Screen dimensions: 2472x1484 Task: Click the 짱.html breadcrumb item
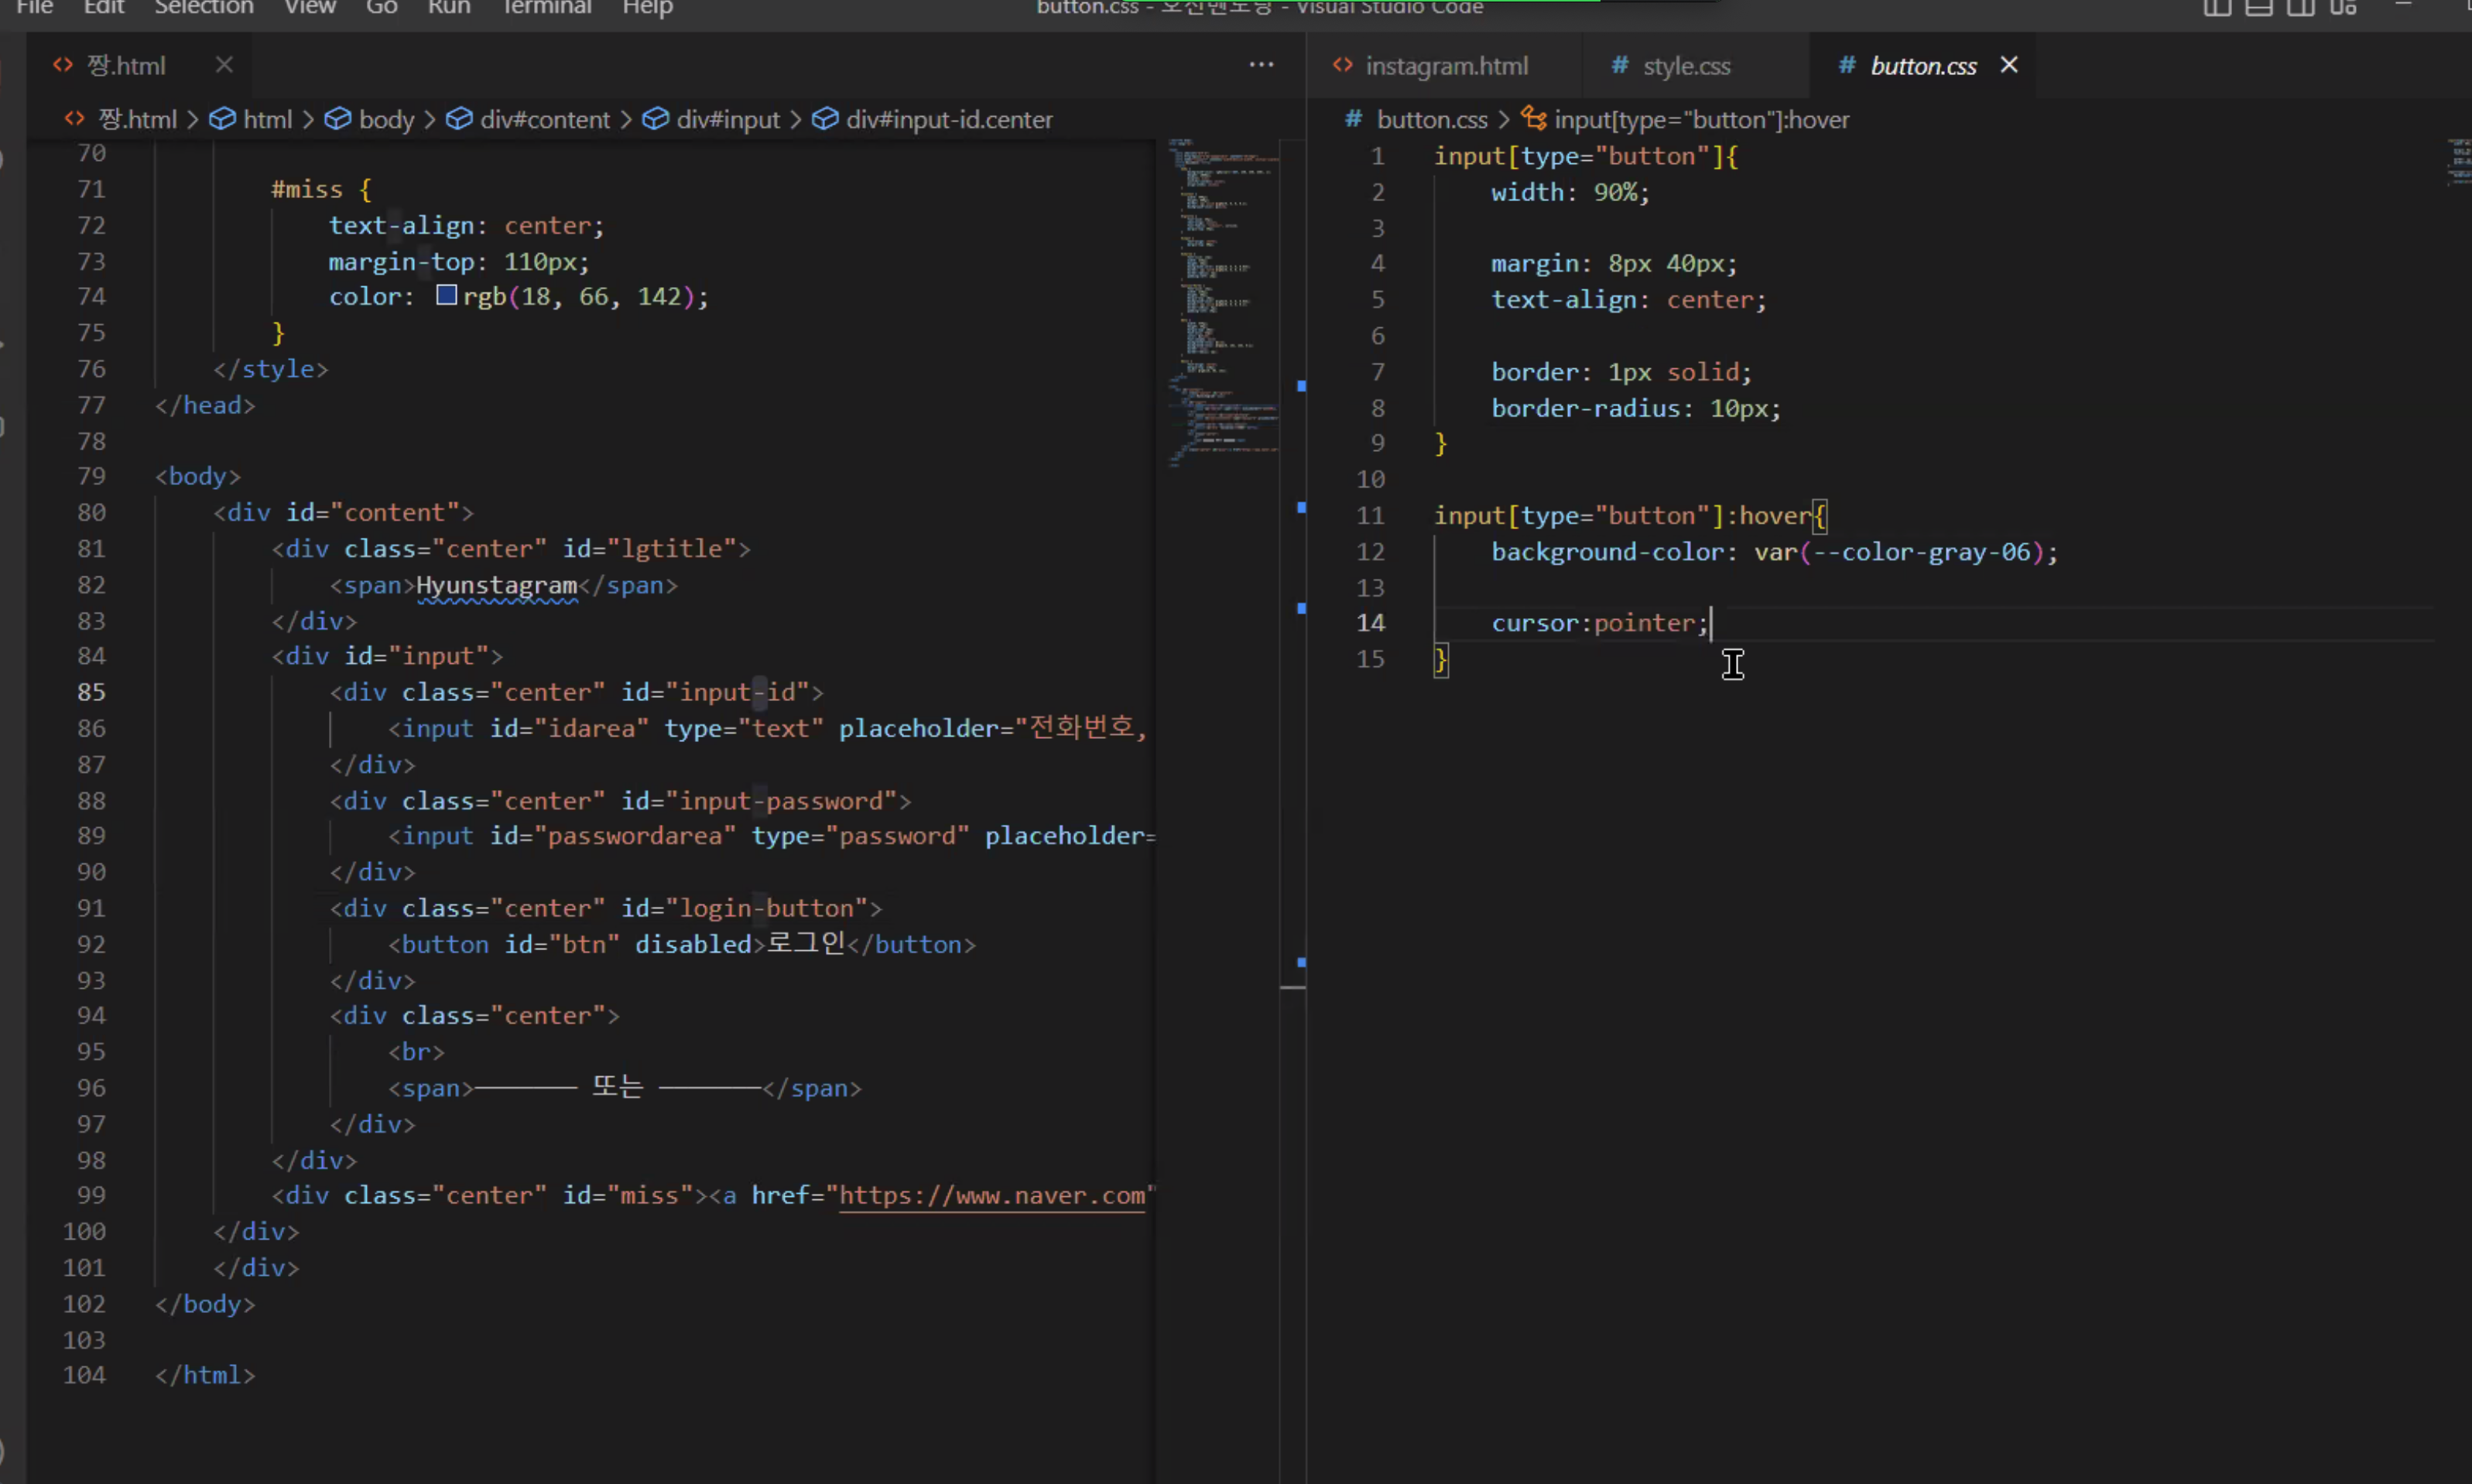pos(137,120)
